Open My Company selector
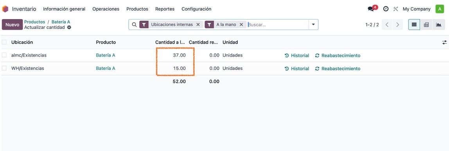Viewport: 449px width, 151px height. click(417, 9)
